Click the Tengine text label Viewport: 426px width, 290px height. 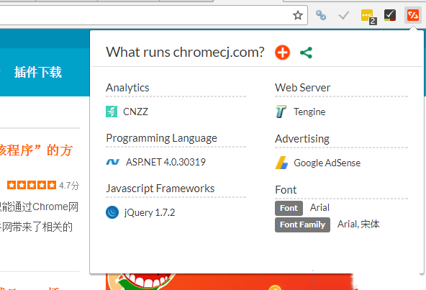309,112
